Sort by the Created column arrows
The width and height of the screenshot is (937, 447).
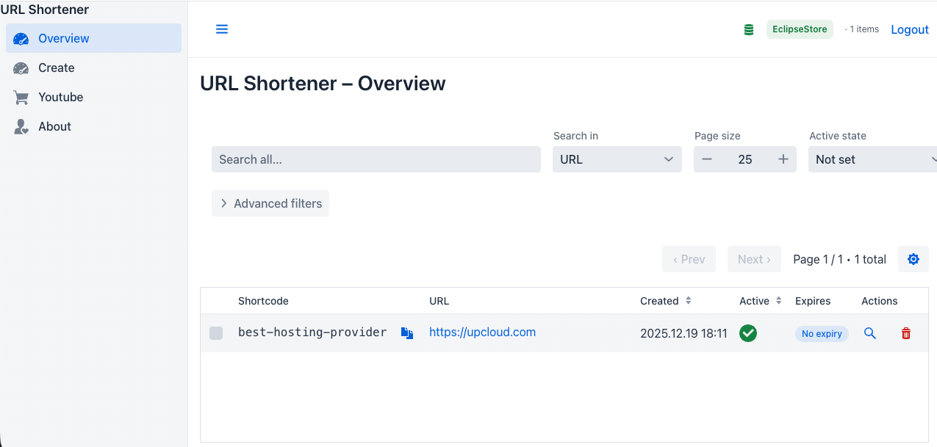tap(689, 301)
